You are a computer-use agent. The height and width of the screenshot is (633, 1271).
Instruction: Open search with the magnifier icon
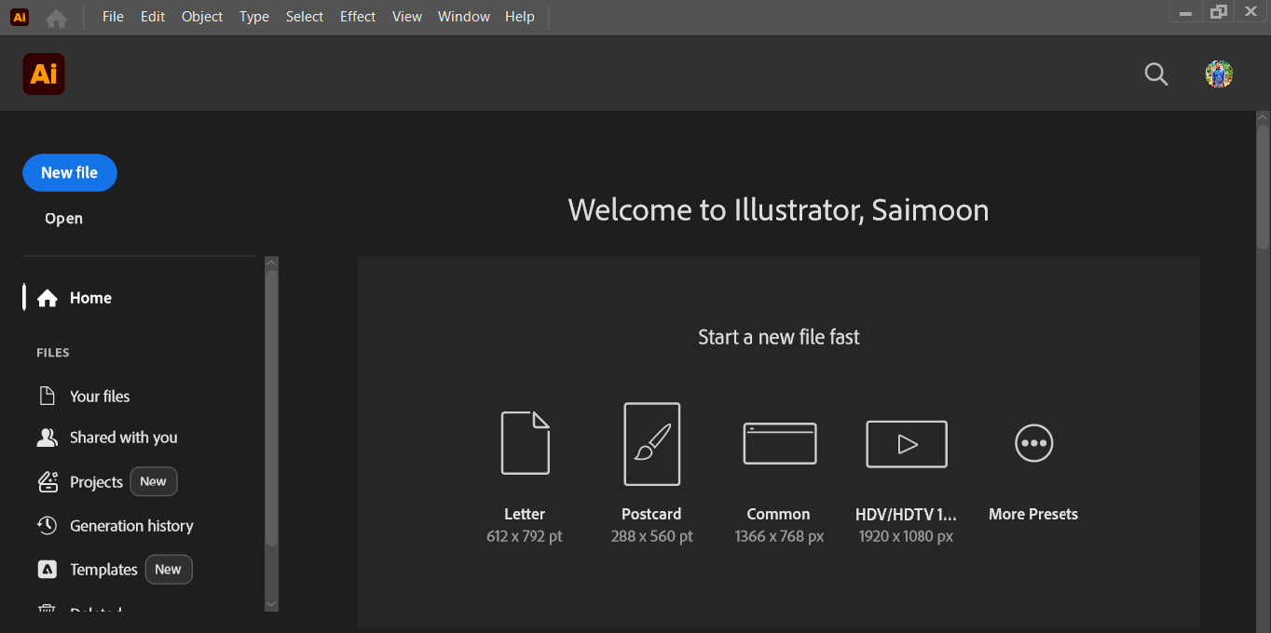click(x=1156, y=74)
